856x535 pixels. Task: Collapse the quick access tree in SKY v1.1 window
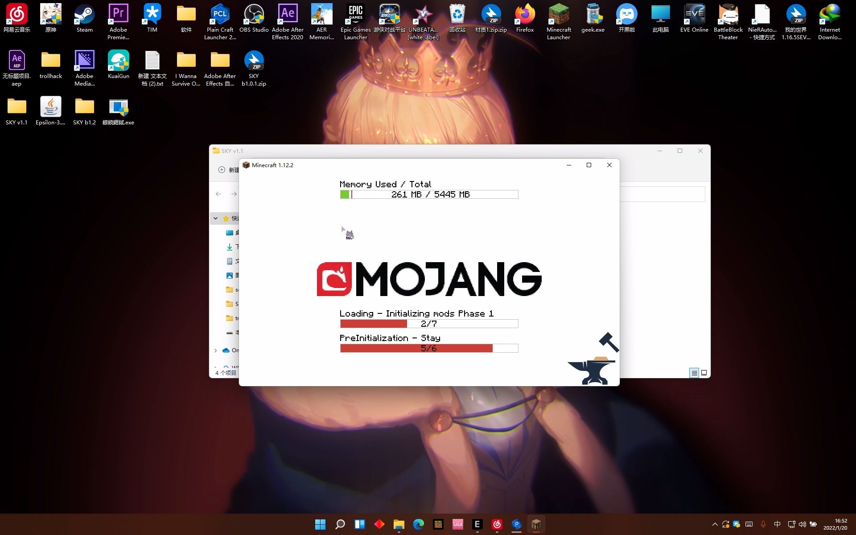tap(215, 218)
